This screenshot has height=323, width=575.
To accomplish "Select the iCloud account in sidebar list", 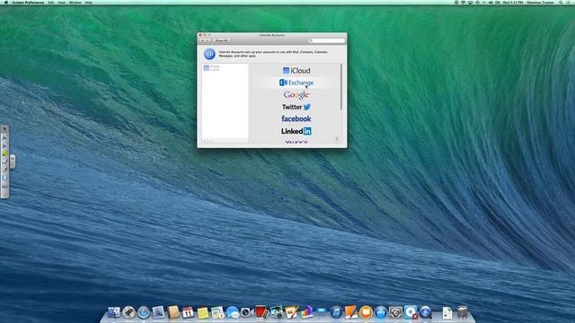I will click(226, 68).
